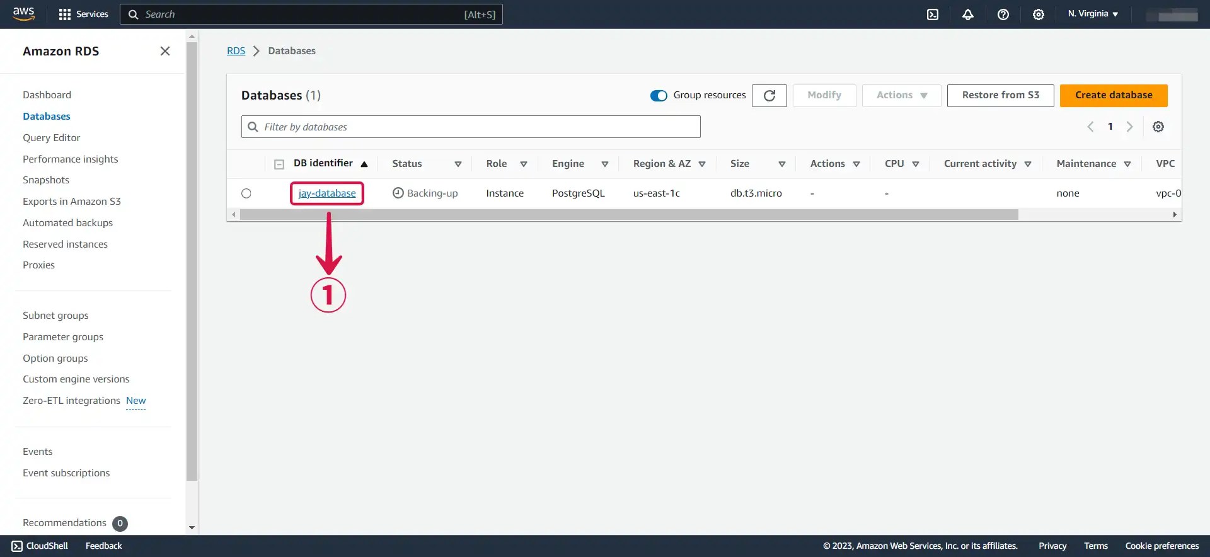The image size is (1210, 557).
Task: Open Zero-ETL integrations
Action: [x=71, y=400]
